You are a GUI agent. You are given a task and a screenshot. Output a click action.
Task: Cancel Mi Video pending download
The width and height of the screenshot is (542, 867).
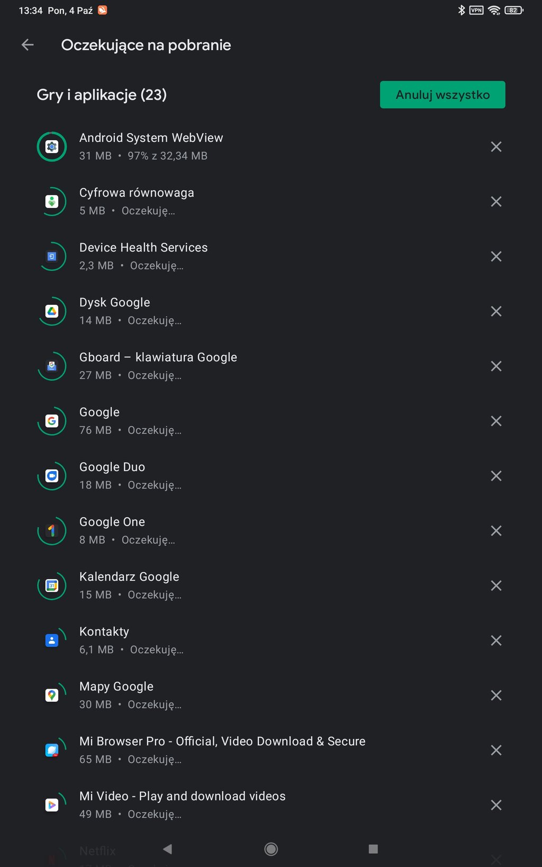click(496, 805)
